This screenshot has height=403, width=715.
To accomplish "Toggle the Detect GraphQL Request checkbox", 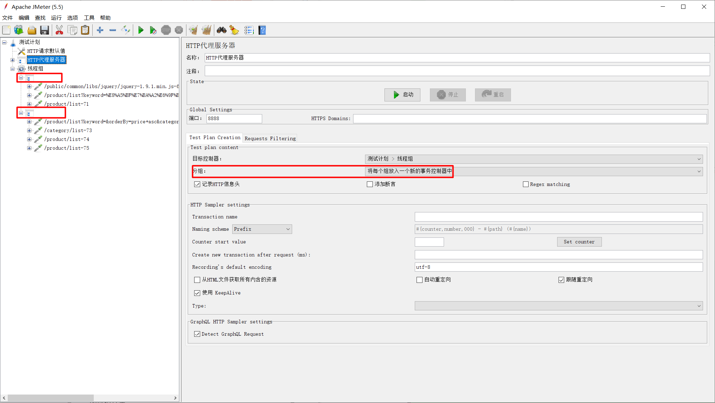I will pyautogui.click(x=197, y=334).
